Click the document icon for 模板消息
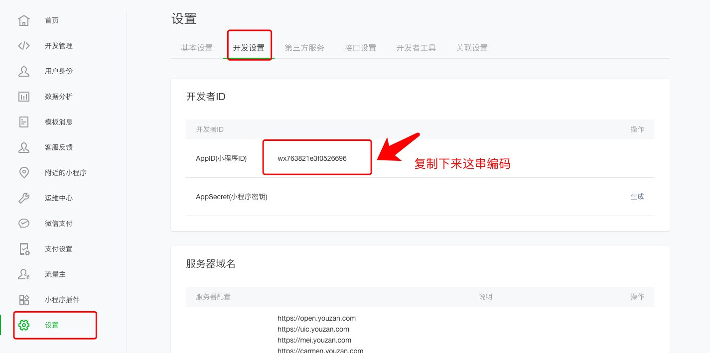Screen dimensions: 710x353 click(x=24, y=122)
